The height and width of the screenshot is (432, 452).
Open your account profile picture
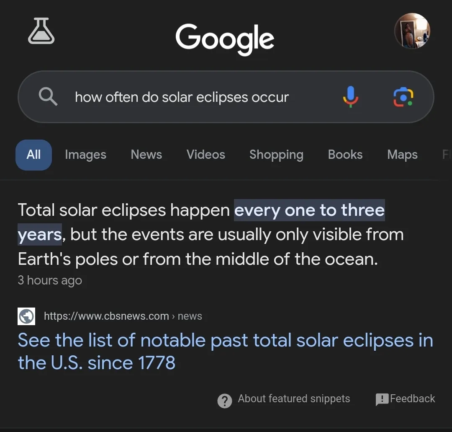click(x=412, y=31)
